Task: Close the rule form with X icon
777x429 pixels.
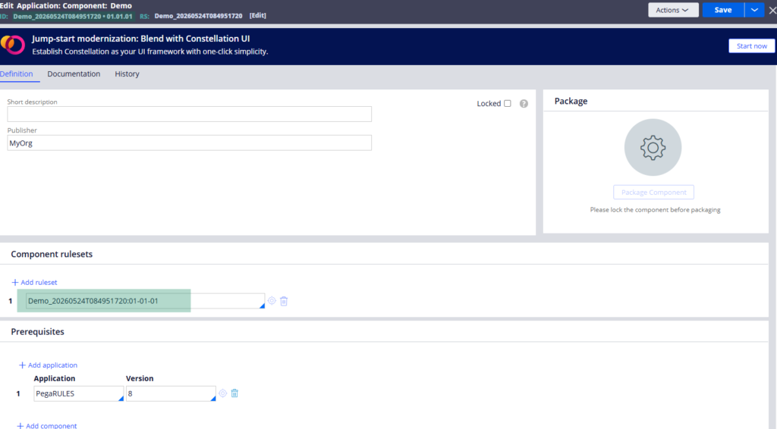Action: (x=772, y=10)
